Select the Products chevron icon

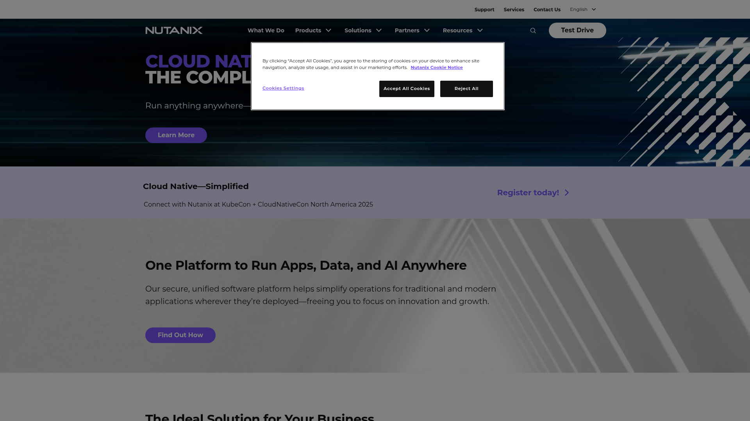[329, 30]
